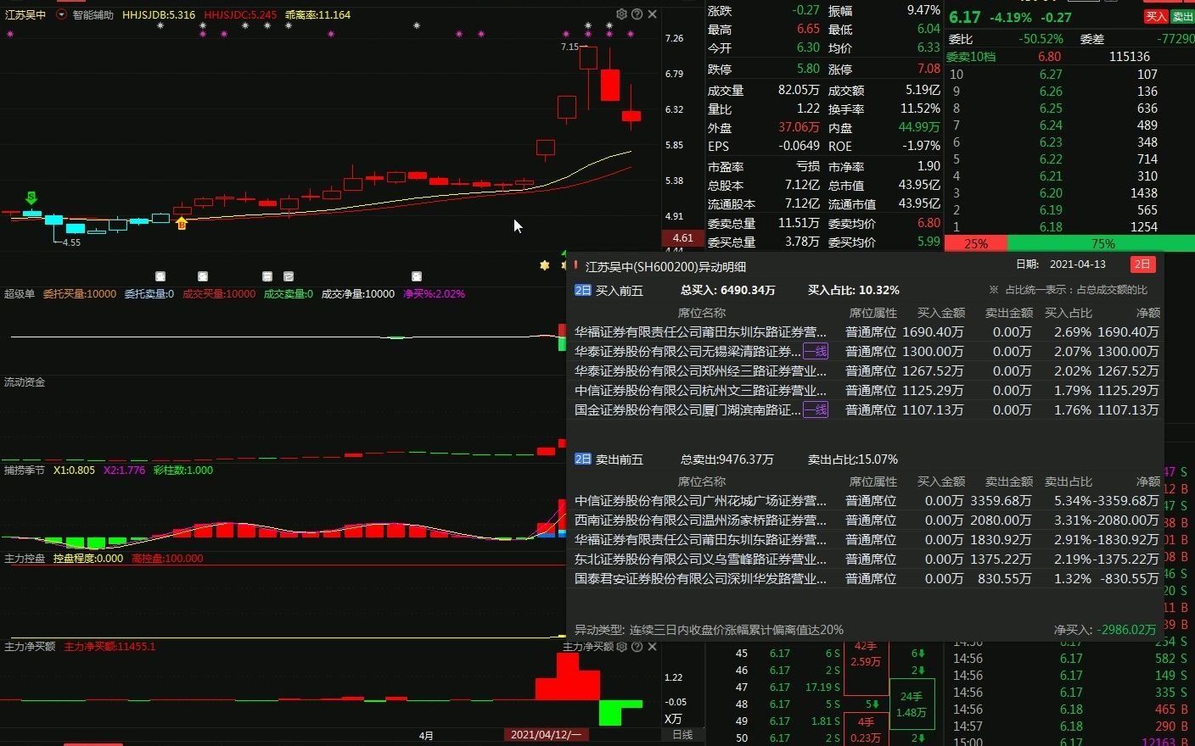The width and height of the screenshot is (1195, 746).
Task: Click the 江苏吴中 stock name label
Action: pyautogui.click(x=25, y=14)
